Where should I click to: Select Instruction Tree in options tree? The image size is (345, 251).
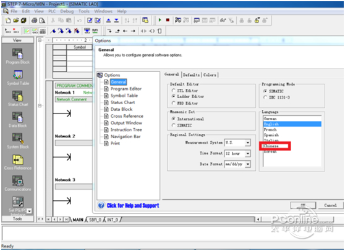click(126, 130)
